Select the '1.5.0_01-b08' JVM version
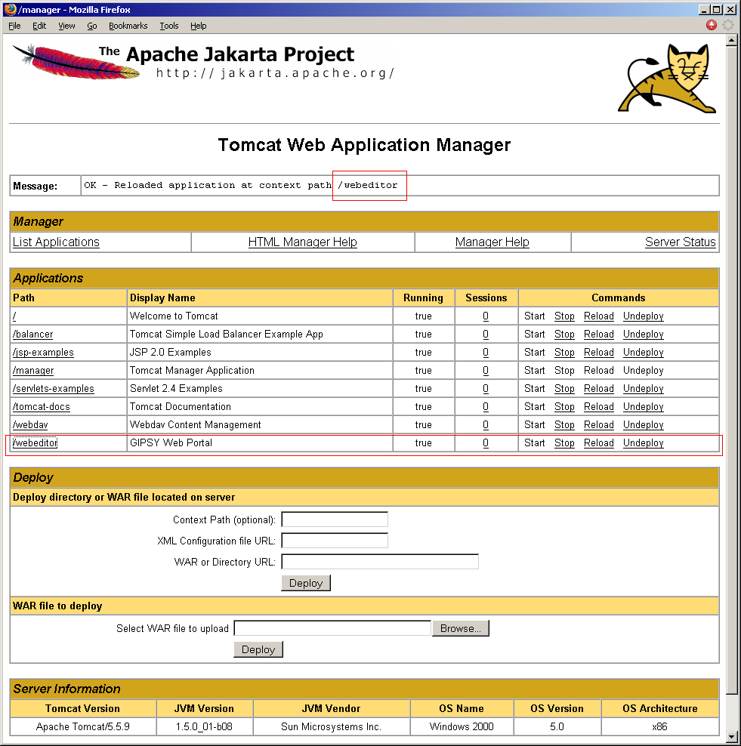Image resolution: width=741 pixels, height=746 pixels. tap(204, 726)
